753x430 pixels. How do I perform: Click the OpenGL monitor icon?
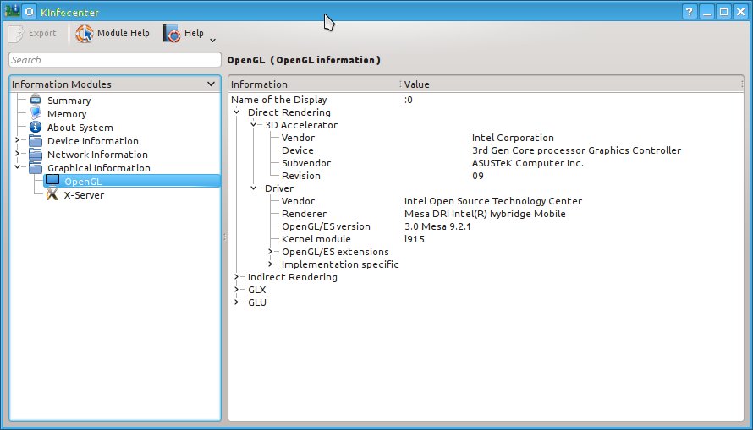(52, 181)
